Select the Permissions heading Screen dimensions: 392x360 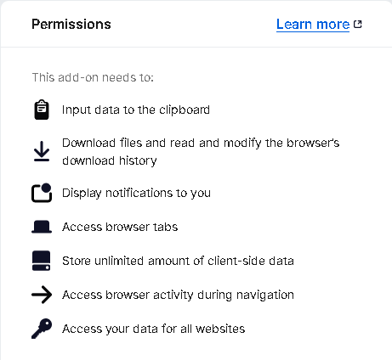pyautogui.click(x=71, y=25)
